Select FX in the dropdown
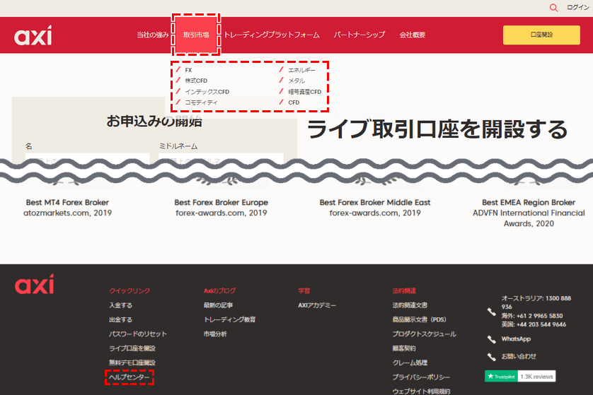The image size is (593, 395). point(188,70)
